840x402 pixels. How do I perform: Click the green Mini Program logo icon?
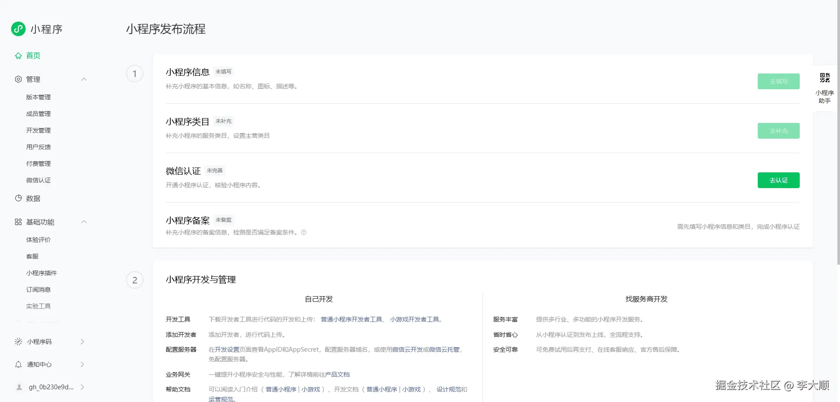18,29
